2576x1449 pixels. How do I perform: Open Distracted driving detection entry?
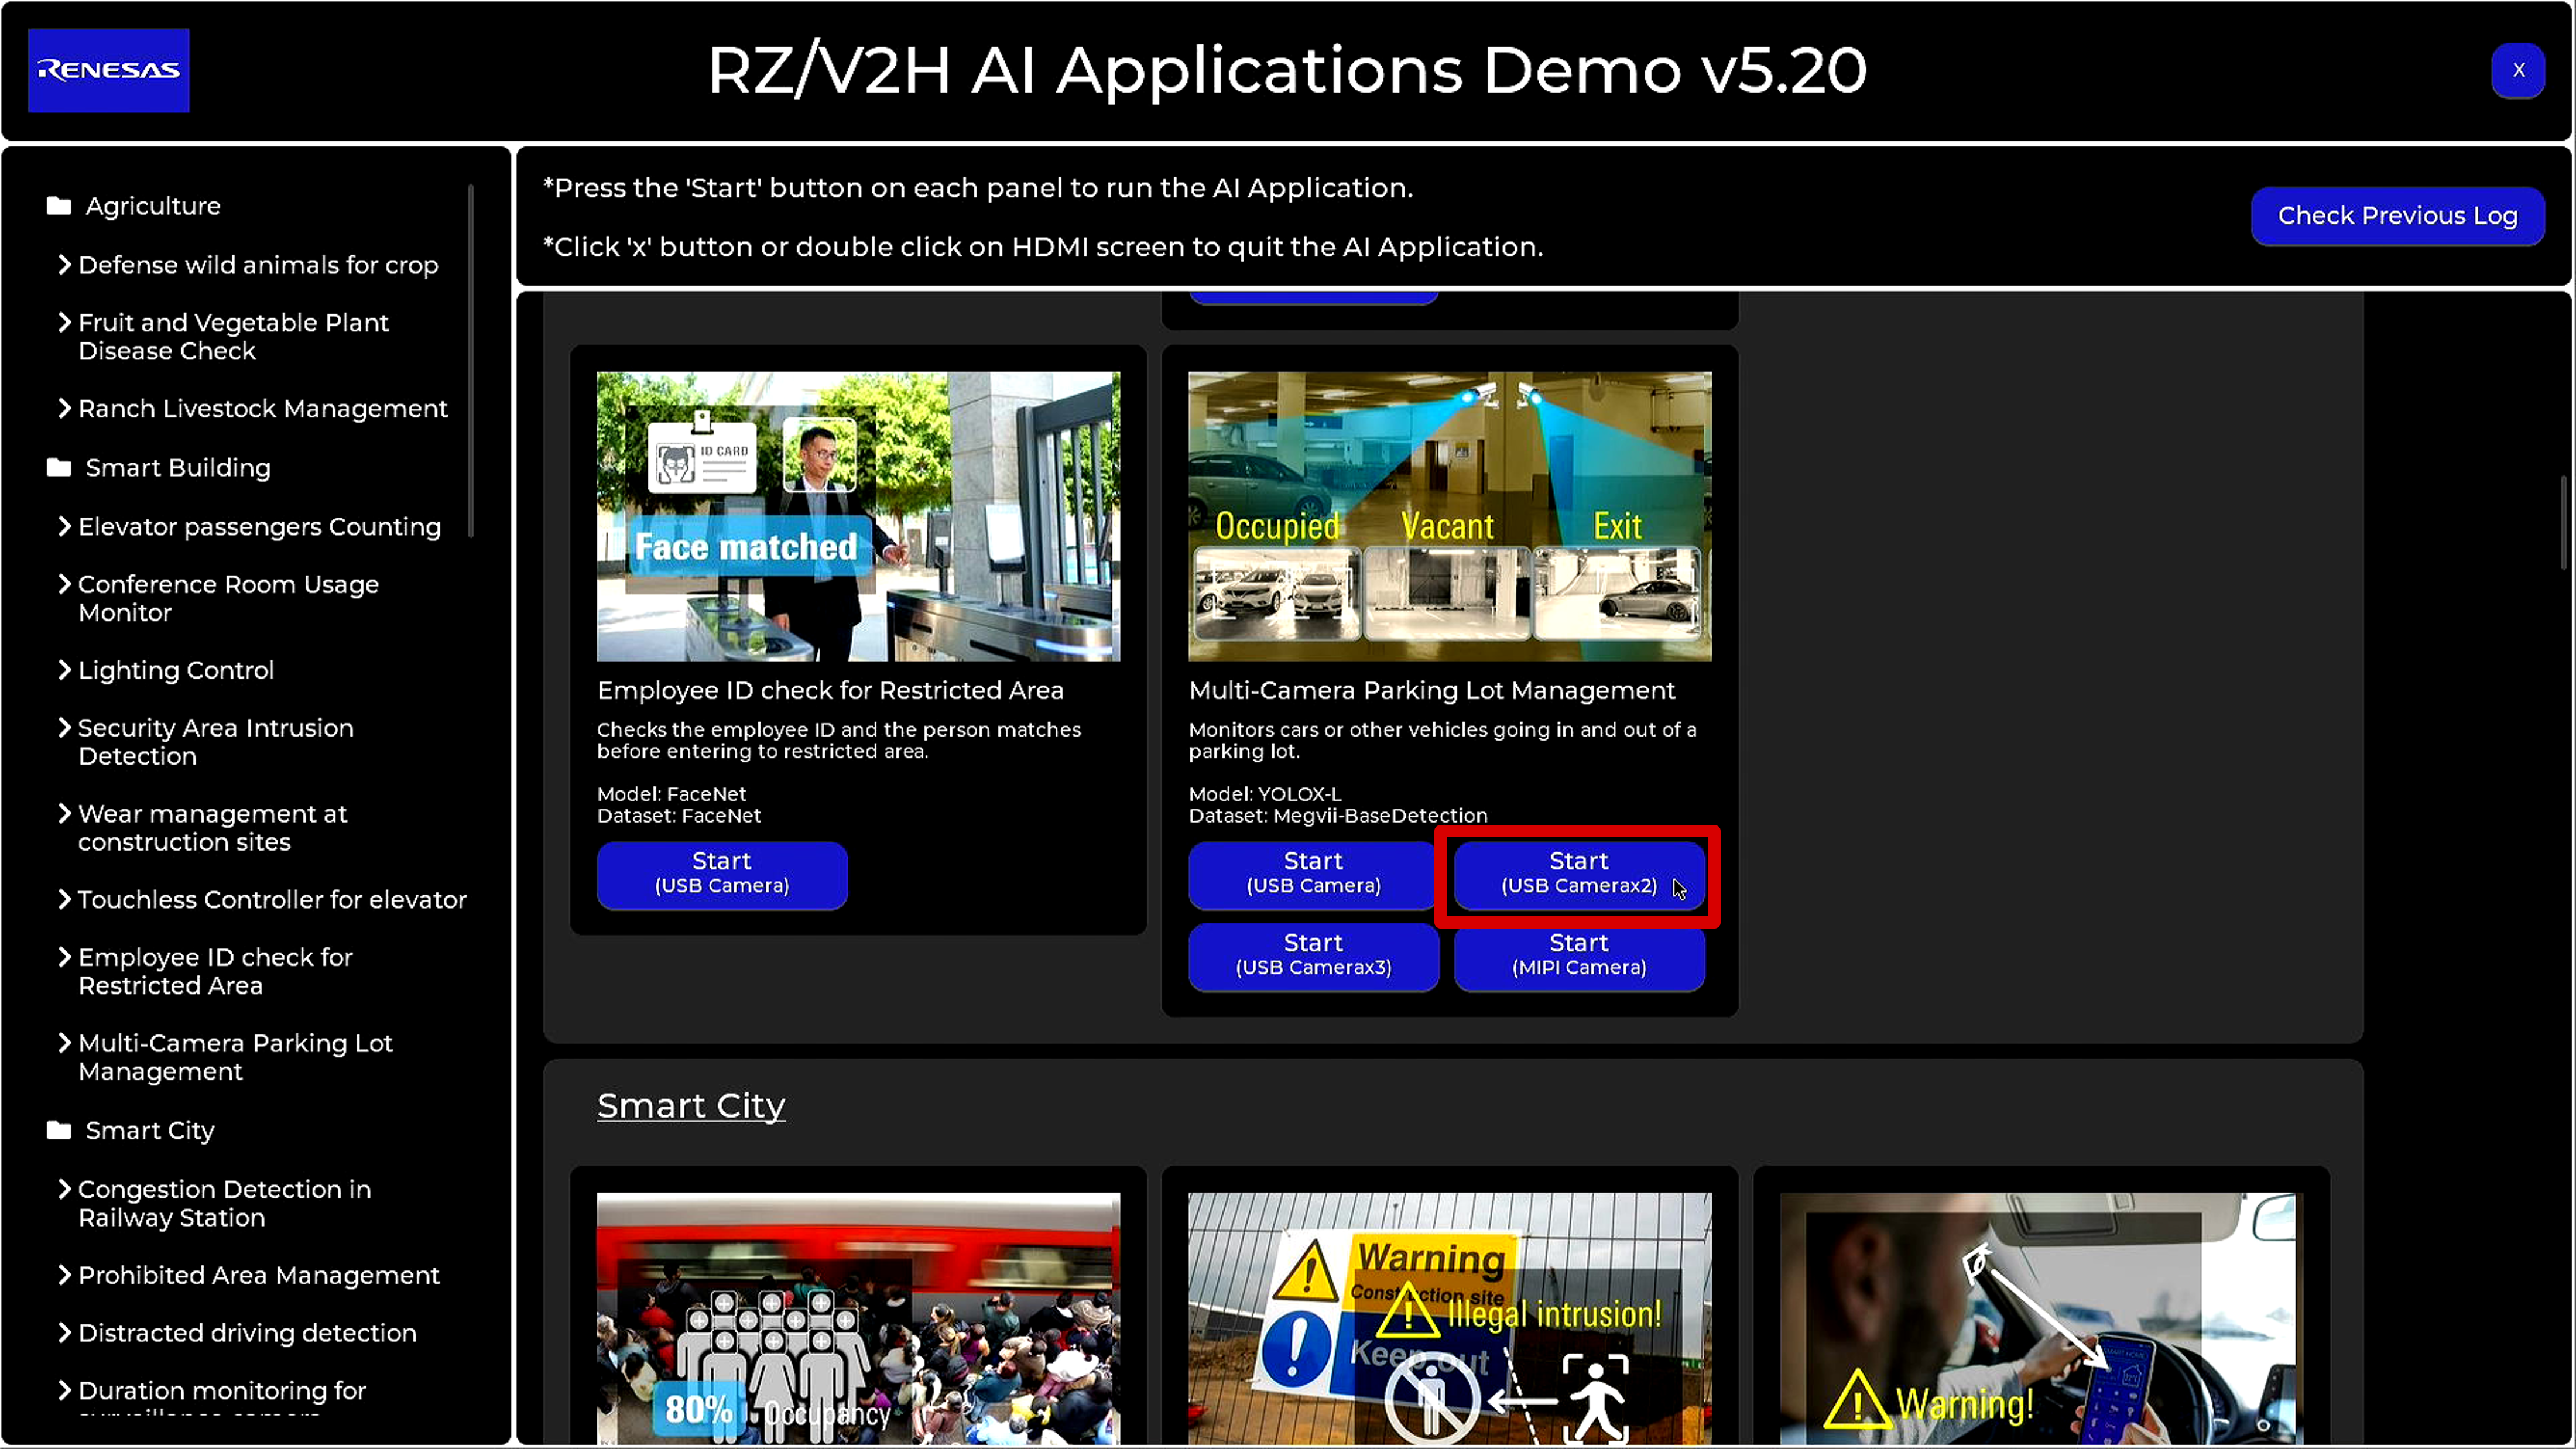pos(247,1333)
